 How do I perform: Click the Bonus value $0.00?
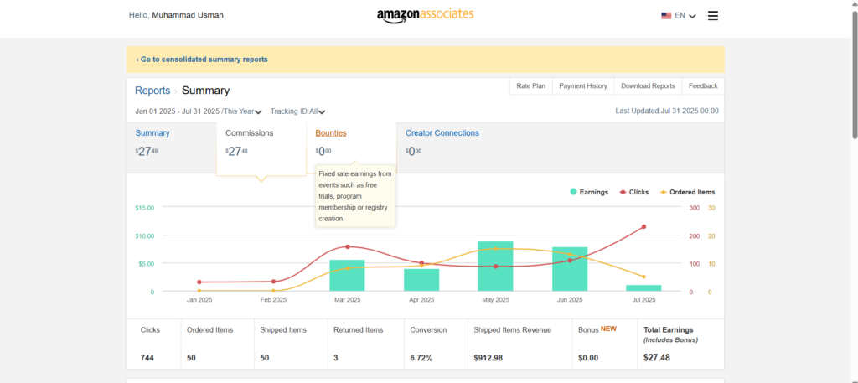(x=588, y=358)
